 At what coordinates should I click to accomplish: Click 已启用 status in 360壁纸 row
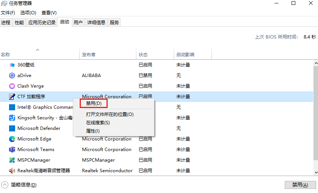[x=145, y=65]
